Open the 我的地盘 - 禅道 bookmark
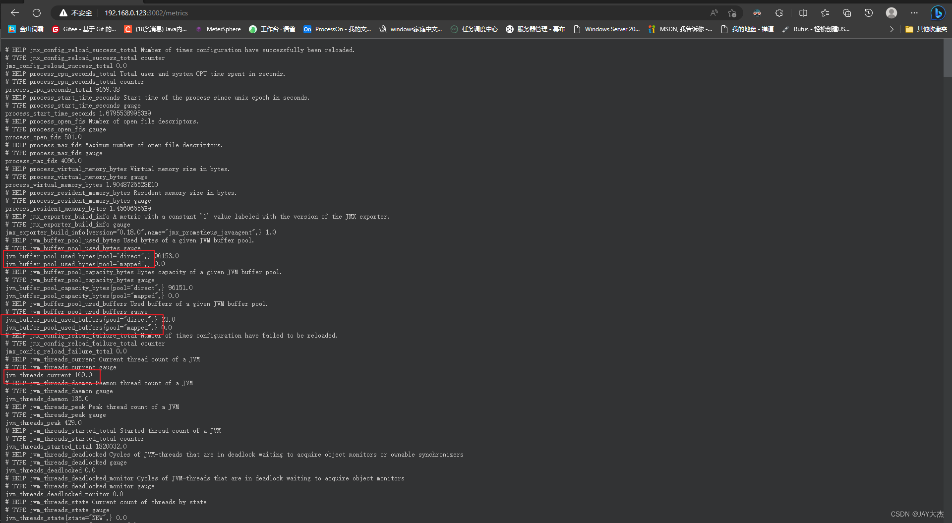This screenshot has width=952, height=523. tap(747, 29)
